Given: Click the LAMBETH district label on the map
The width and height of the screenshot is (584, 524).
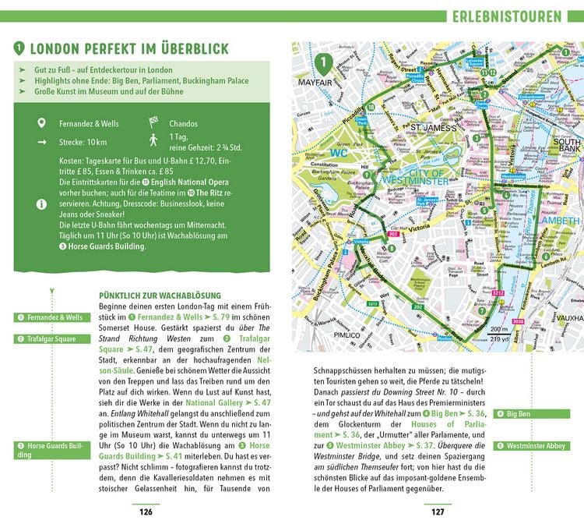Looking at the screenshot, I should pos(558,221).
